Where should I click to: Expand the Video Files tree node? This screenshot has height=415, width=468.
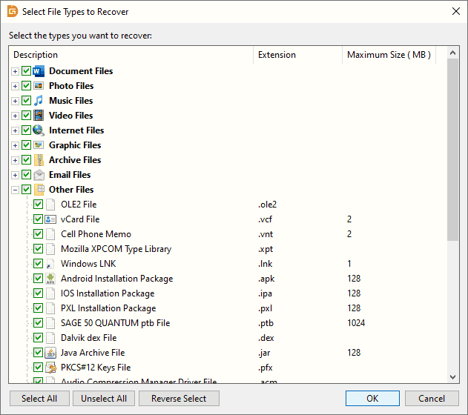click(15, 116)
